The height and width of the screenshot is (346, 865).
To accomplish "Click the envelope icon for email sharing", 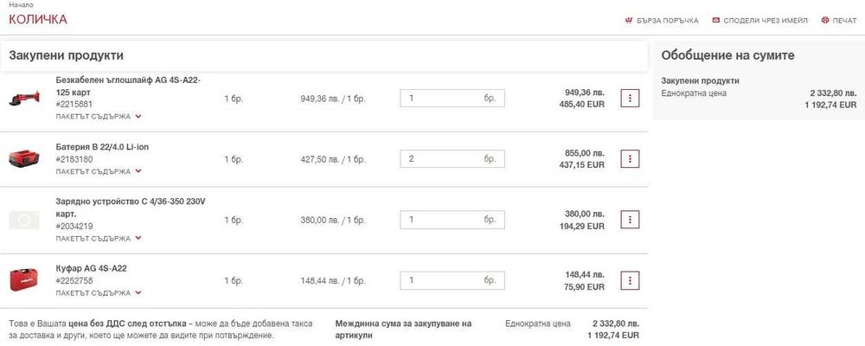I will pyautogui.click(x=716, y=21).
